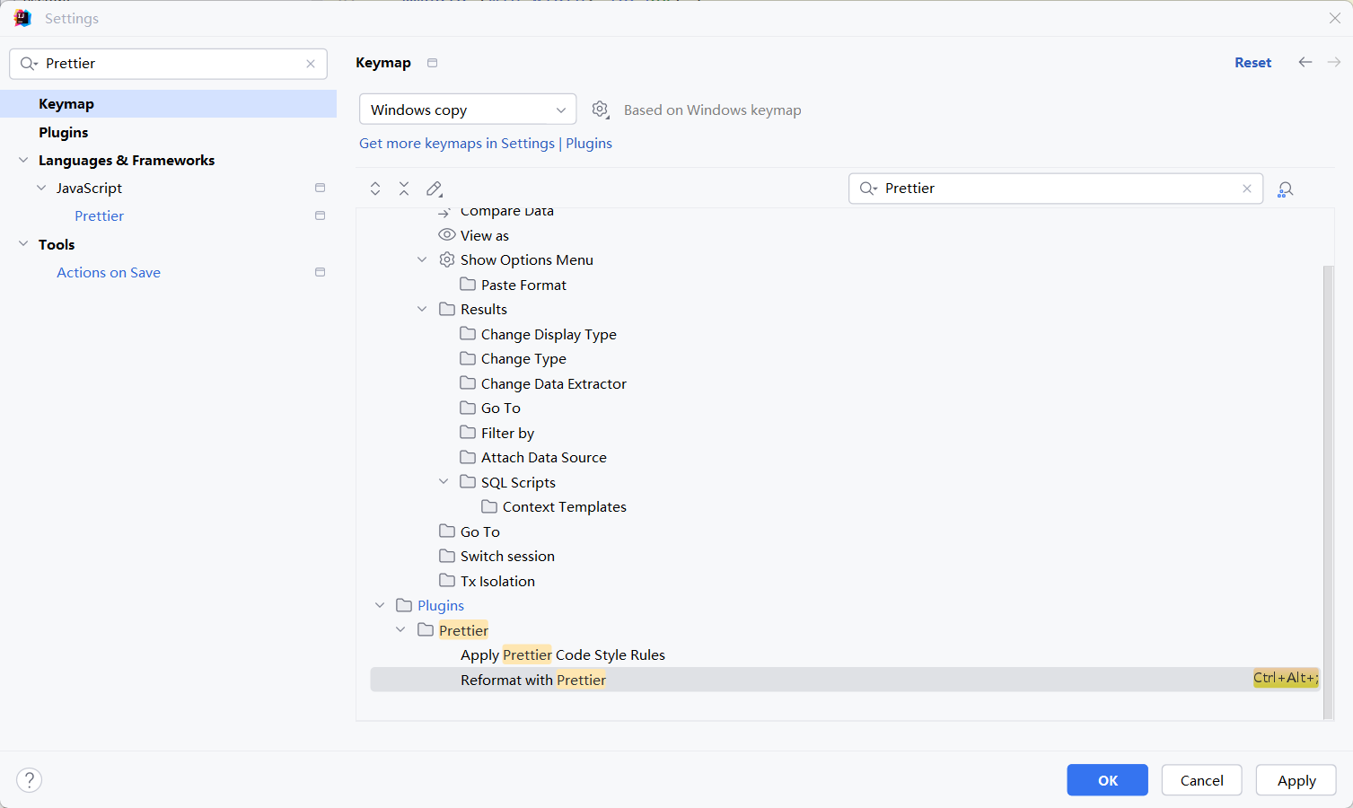Collapse the Languages & Frameworks section

point(23,160)
